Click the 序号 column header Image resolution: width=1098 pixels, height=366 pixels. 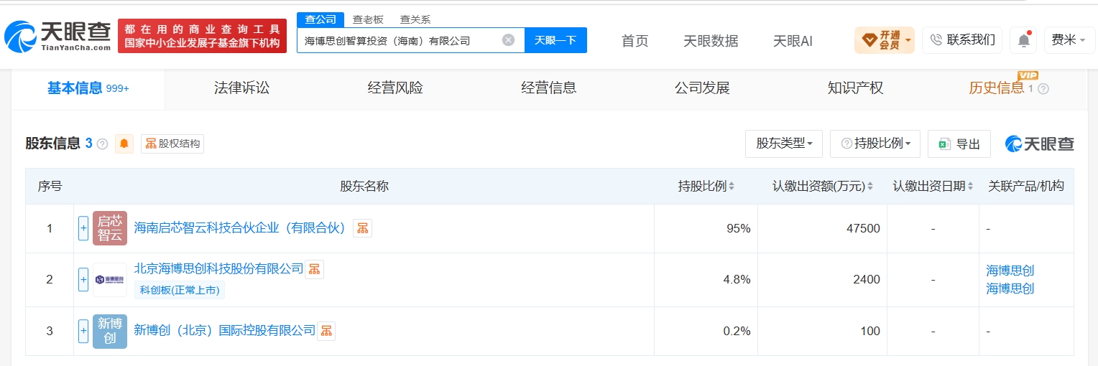point(50,186)
